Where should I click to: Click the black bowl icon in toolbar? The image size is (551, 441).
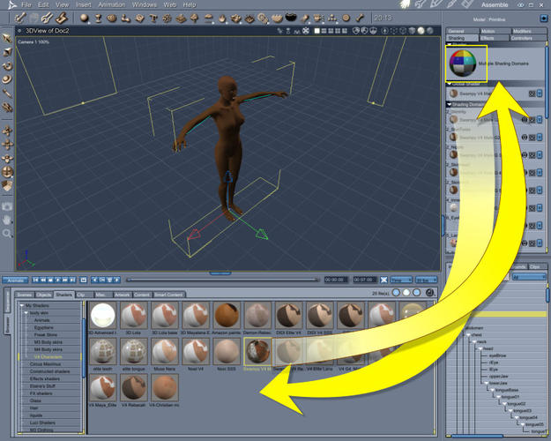(291, 17)
